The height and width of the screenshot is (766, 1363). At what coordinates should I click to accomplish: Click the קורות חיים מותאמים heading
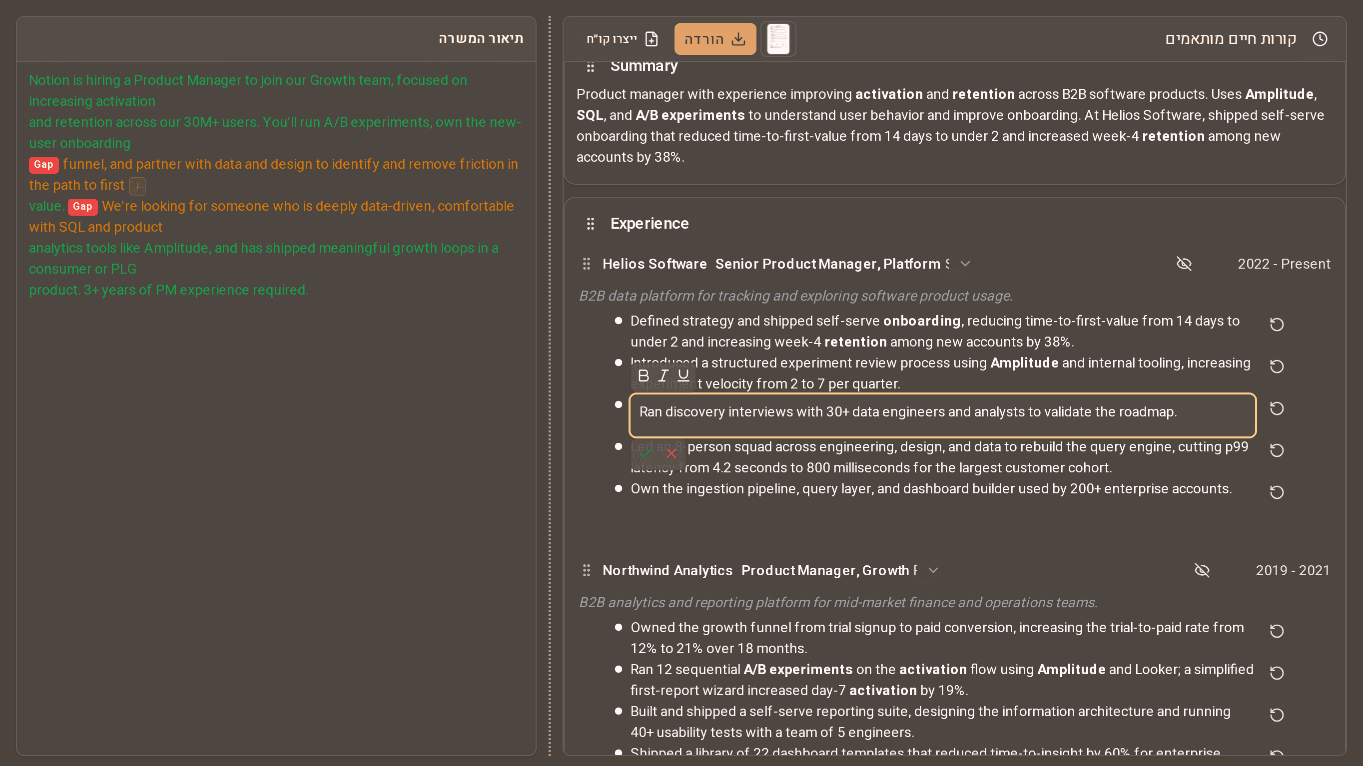1230,38
